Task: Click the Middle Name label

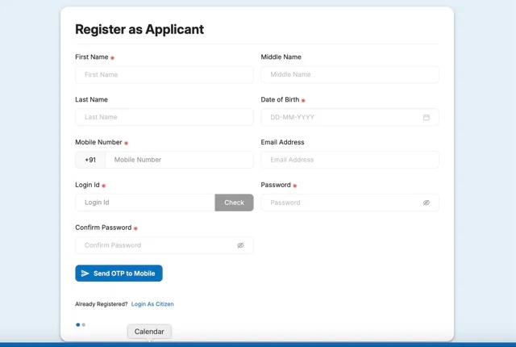Action: pyautogui.click(x=281, y=57)
